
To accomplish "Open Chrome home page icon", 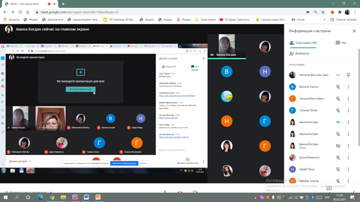I will (x=28, y=12).
